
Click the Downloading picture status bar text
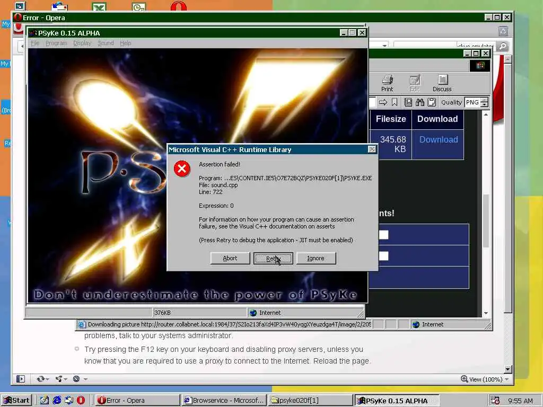coord(229,324)
